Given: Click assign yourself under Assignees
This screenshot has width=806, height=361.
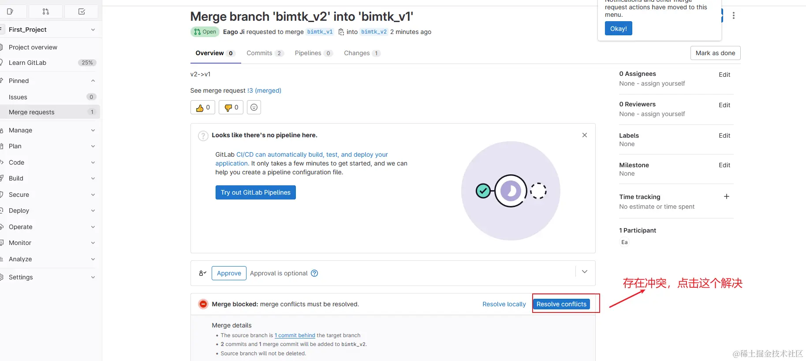Looking at the screenshot, I should tap(663, 83).
